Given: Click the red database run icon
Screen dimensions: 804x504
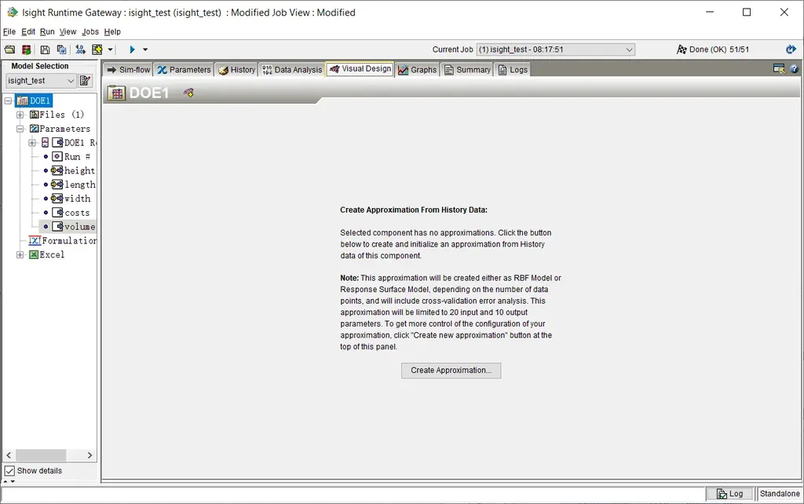Looking at the screenshot, I should [26, 49].
